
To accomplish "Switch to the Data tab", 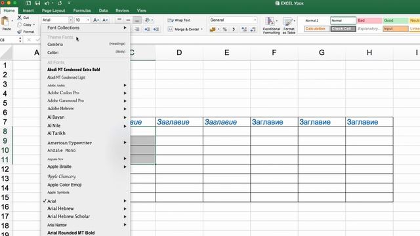I will (x=103, y=10).
